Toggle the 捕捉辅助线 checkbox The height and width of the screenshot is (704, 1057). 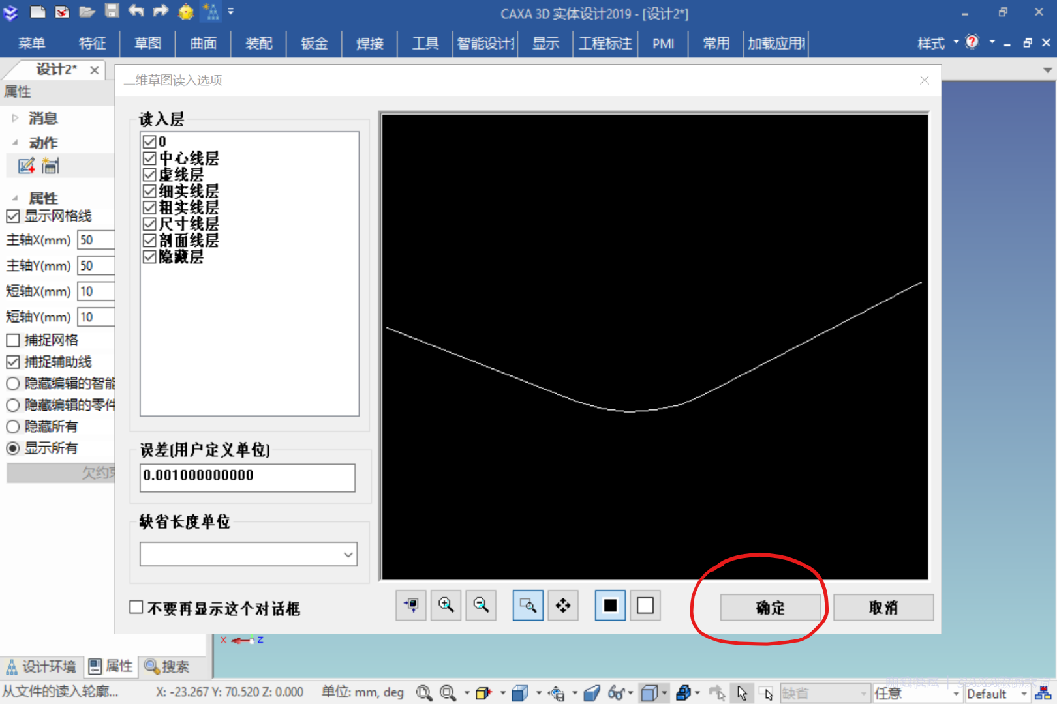click(x=13, y=362)
